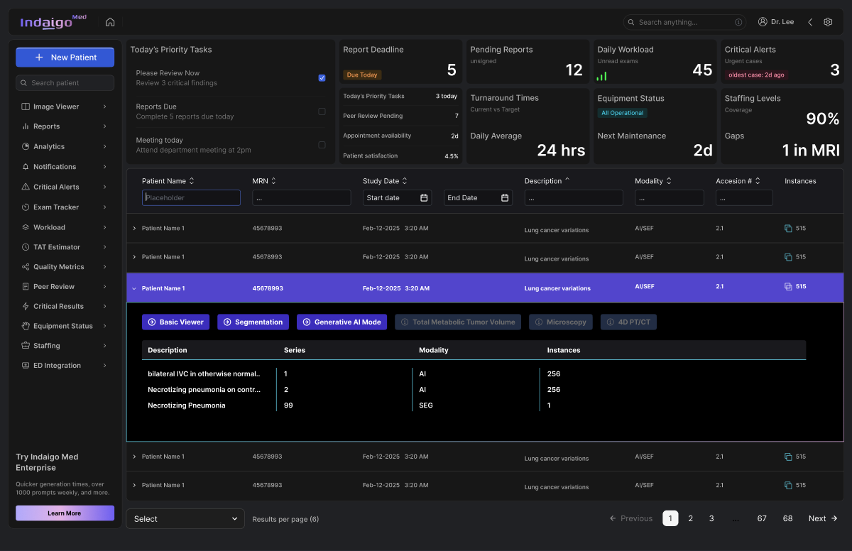Uncheck the Please Review Now task
Screen dimensions: 852x551
tap(322, 78)
